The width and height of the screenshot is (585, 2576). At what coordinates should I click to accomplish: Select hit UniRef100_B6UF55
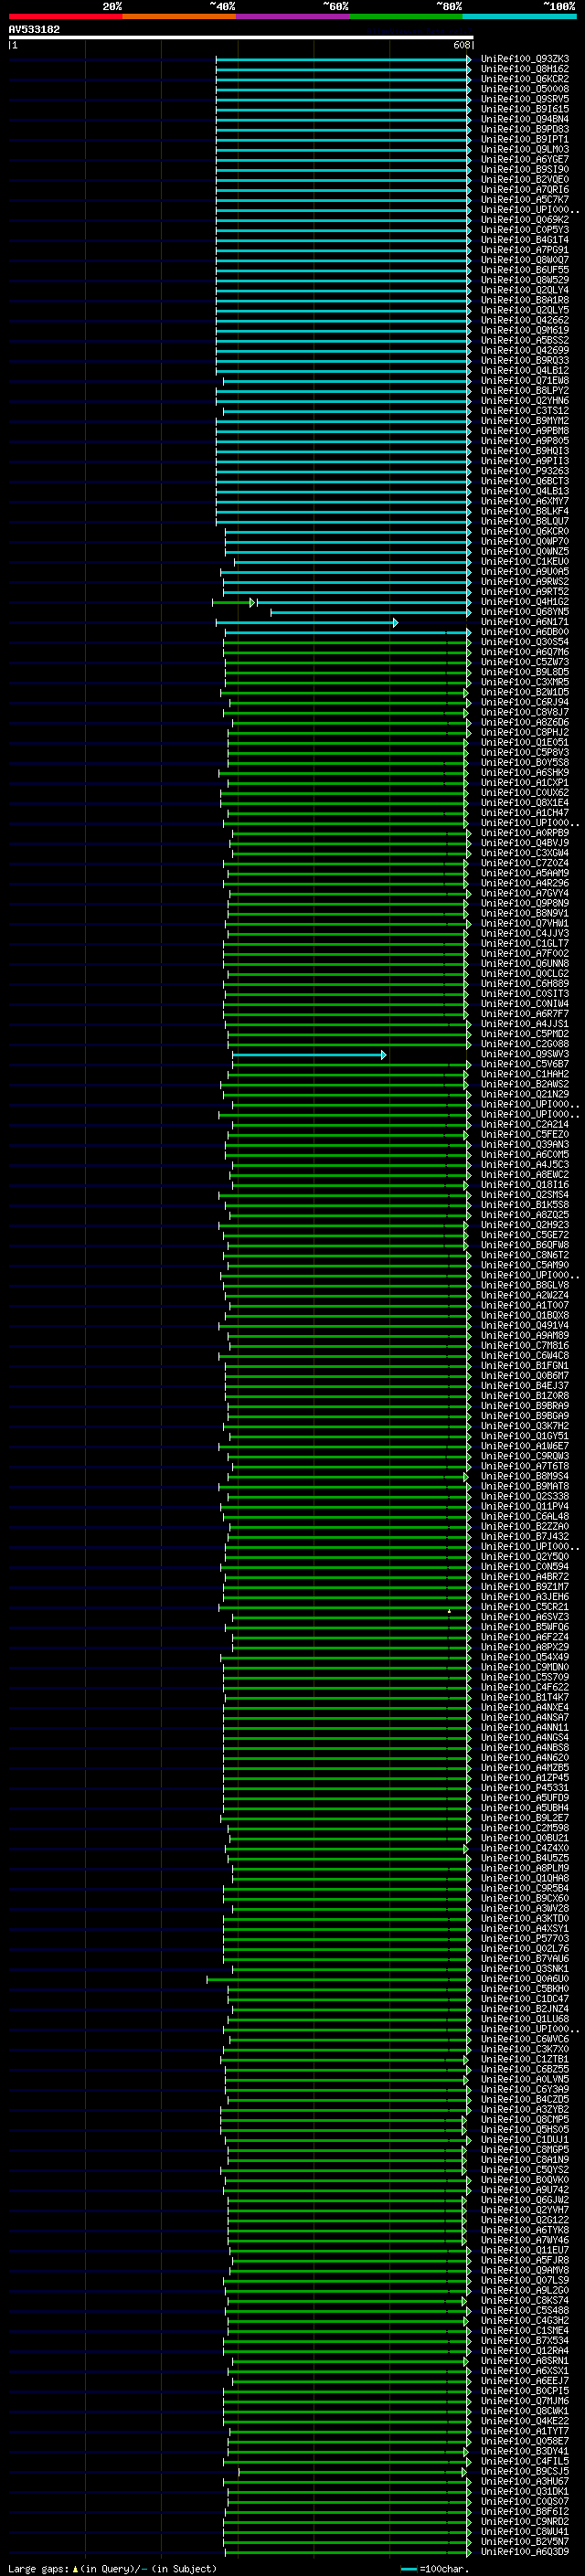pyautogui.click(x=524, y=270)
